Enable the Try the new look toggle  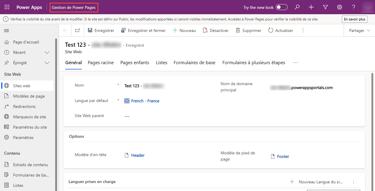pos(281,7)
